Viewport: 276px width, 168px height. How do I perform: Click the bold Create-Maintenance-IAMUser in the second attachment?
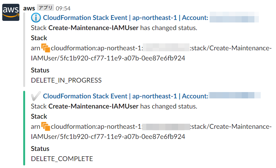pyautogui.click(x=93, y=106)
